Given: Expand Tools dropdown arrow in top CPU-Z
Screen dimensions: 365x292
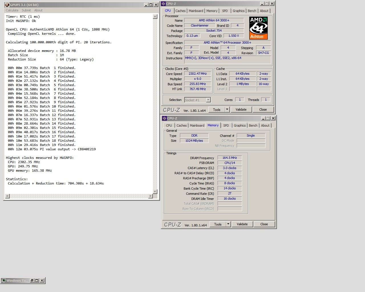Looking at the screenshot, I should tap(227, 109).
